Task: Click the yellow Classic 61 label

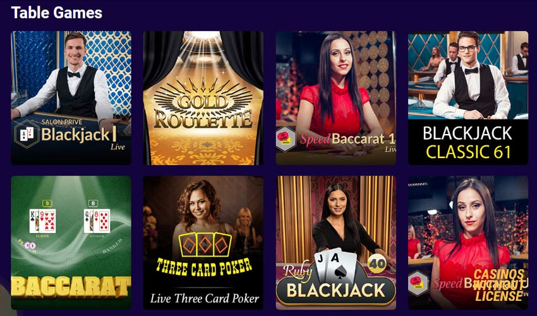Action: coord(468,152)
